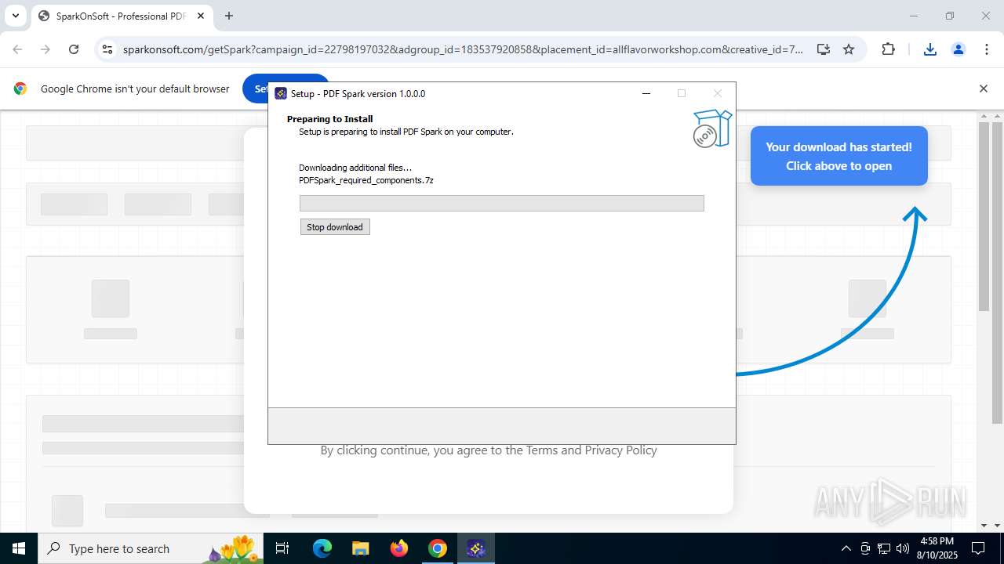Open taskbar clock showing 4:58 PM

pyautogui.click(x=937, y=548)
